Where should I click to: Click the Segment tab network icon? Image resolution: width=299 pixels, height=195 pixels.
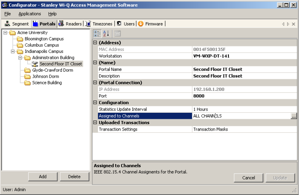click(x=7, y=24)
